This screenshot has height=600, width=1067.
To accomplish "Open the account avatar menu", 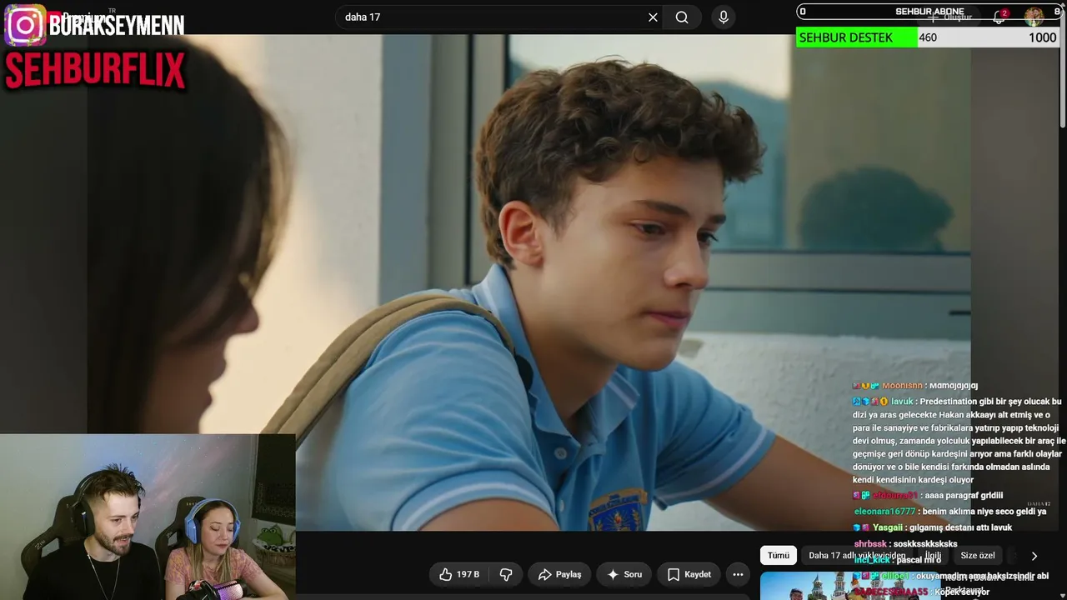I will click(1034, 17).
